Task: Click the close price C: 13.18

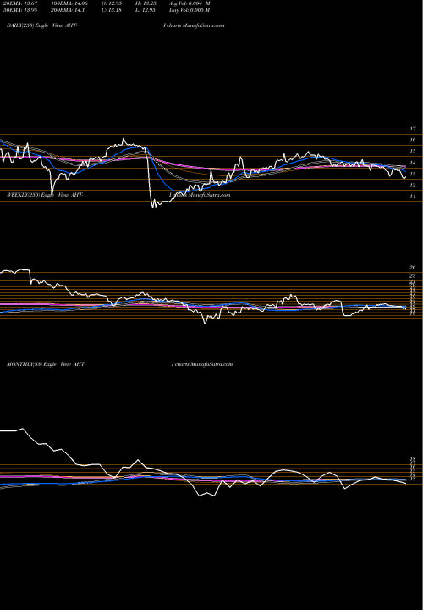Action: (112, 9)
